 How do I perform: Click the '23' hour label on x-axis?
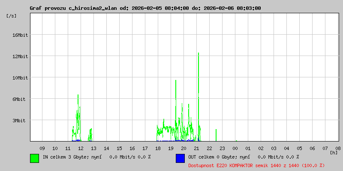[222, 148]
